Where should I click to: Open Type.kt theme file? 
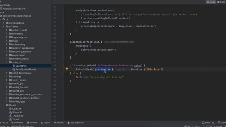point(16,120)
